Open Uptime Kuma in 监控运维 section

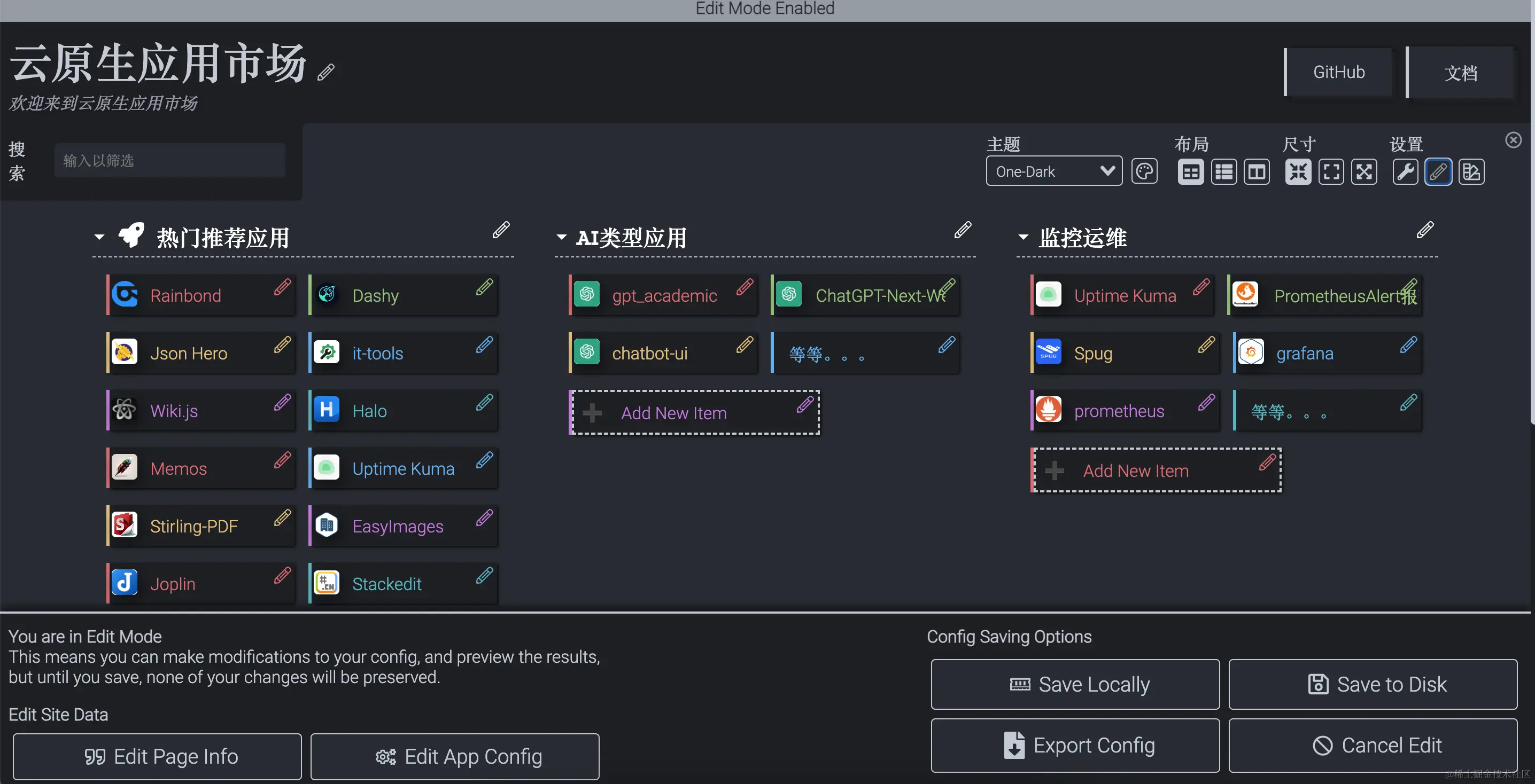[1122, 295]
